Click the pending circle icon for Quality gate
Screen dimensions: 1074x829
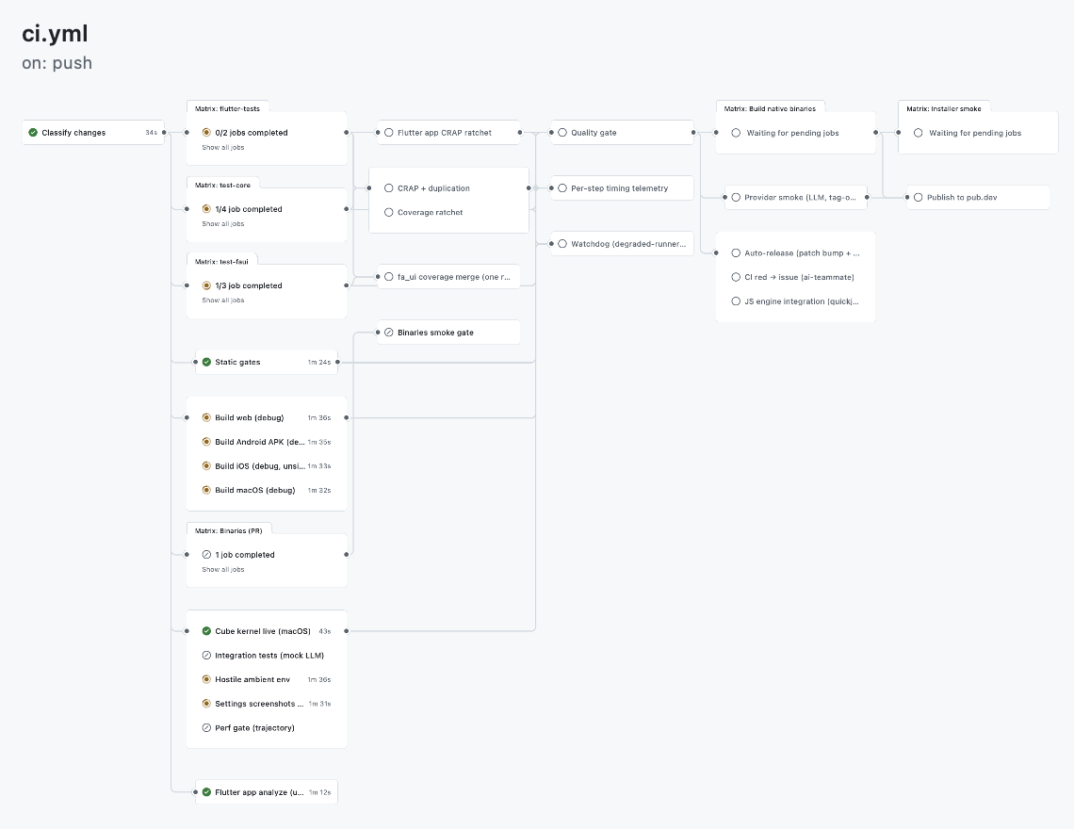tap(562, 132)
